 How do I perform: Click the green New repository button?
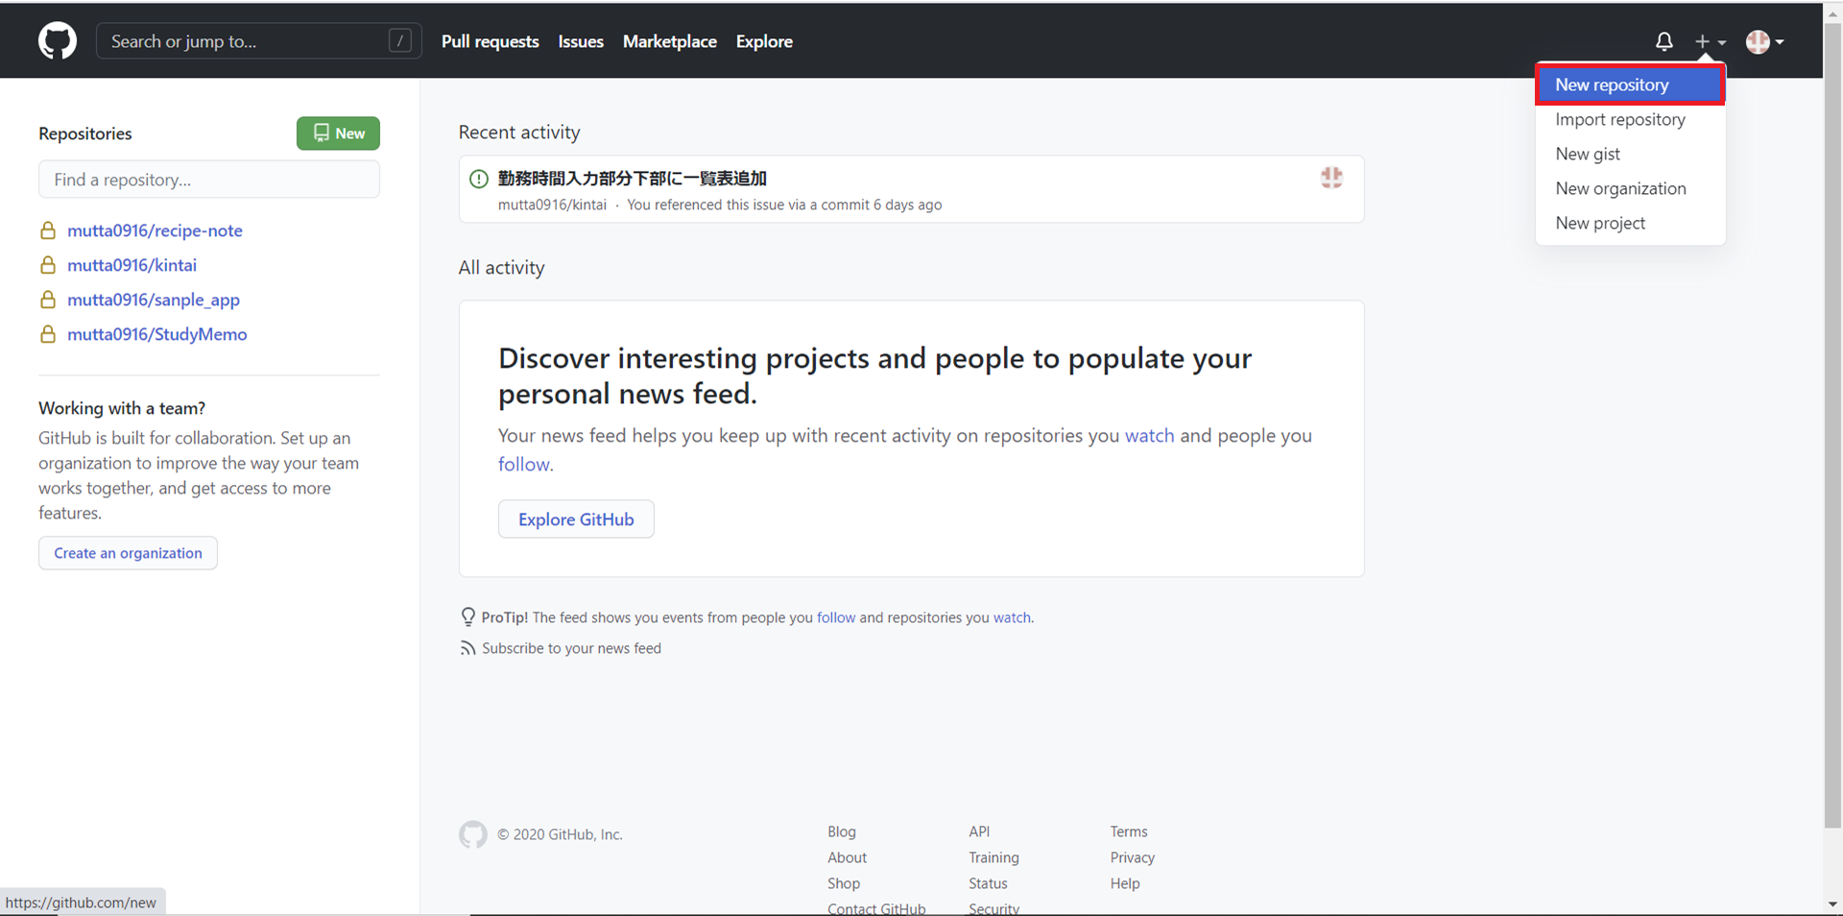(338, 133)
